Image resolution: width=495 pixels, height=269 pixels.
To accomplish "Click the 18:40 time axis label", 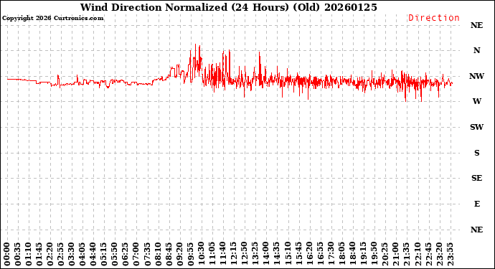I will pos(352,255).
